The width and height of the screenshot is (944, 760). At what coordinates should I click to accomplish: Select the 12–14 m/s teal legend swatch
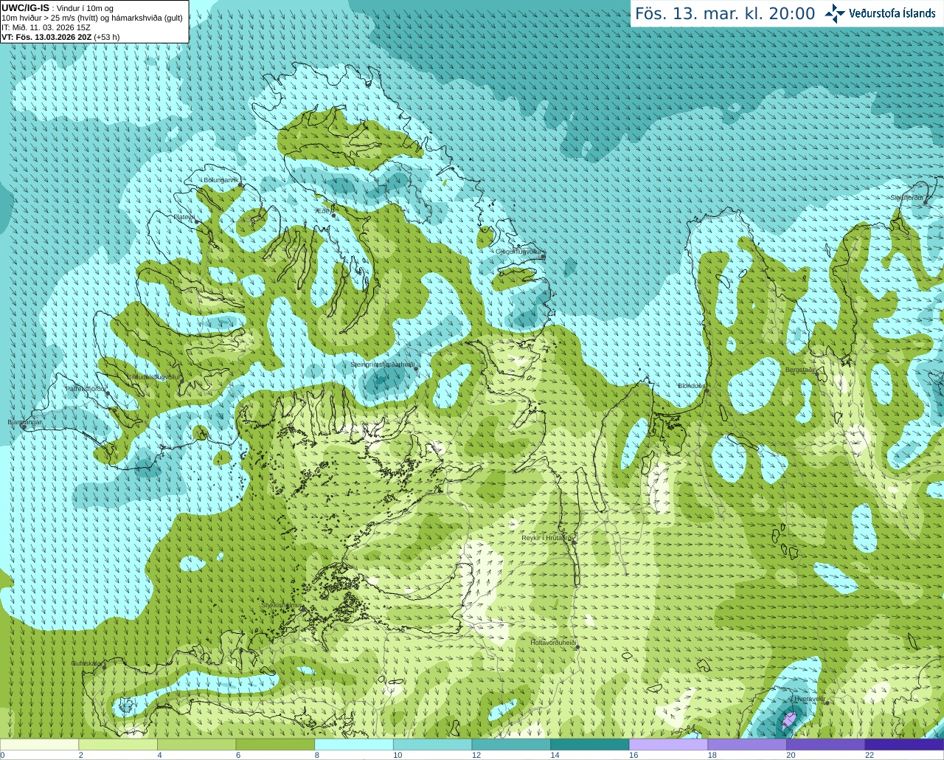click(511, 745)
